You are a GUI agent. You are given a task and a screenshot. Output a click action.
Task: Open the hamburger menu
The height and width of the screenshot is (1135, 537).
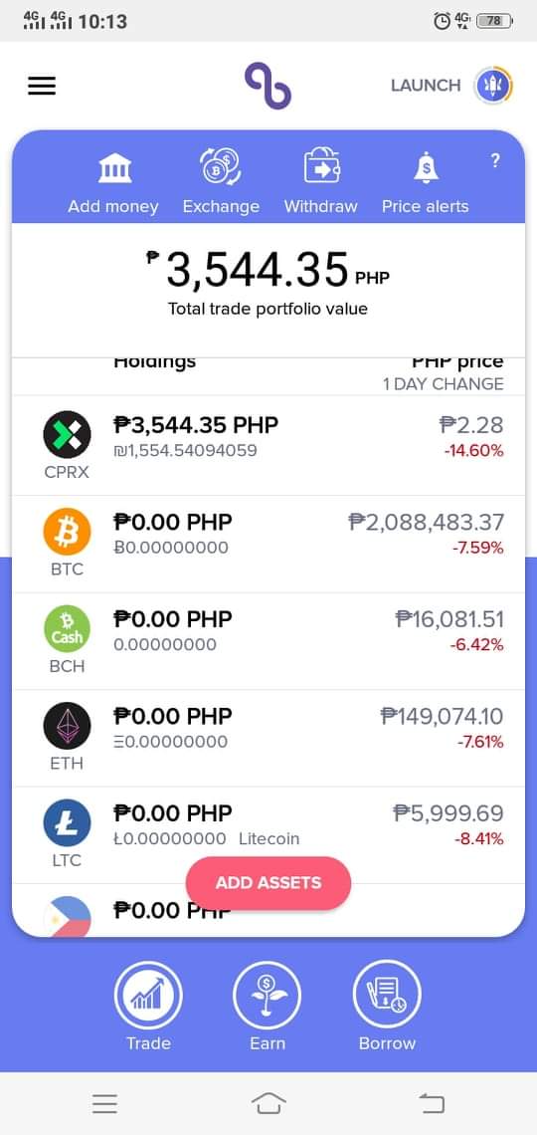[x=42, y=86]
